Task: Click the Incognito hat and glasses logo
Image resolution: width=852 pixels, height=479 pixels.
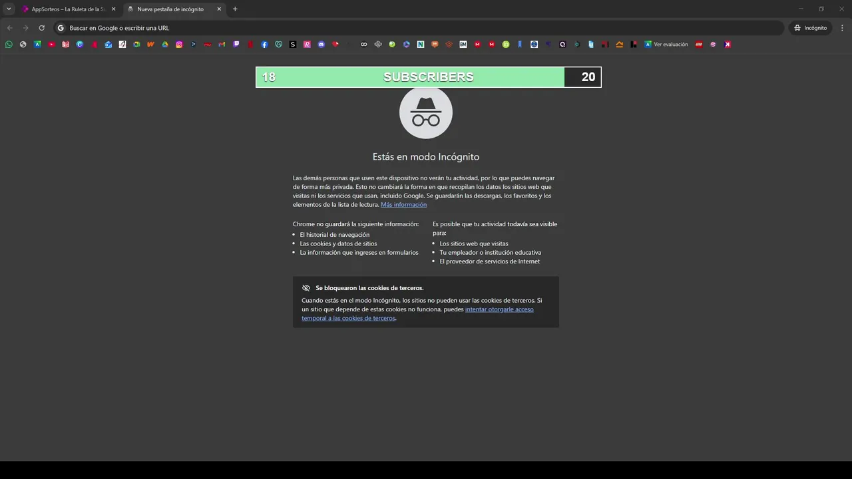Action: pyautogui.click(x=426, y=112)
